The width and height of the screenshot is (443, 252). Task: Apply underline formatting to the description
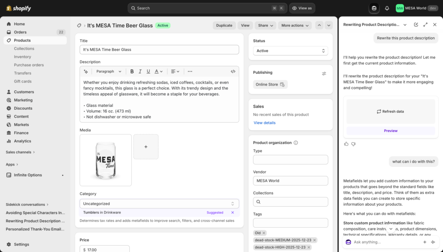[148, 71]
